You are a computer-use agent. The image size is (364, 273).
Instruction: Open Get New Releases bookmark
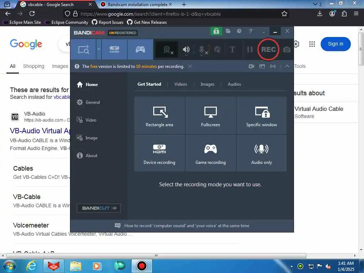(x=147, y=22)
